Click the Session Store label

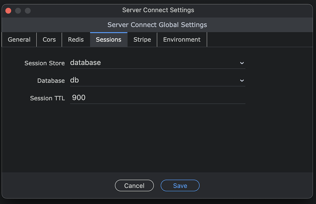tap(44, 63)
